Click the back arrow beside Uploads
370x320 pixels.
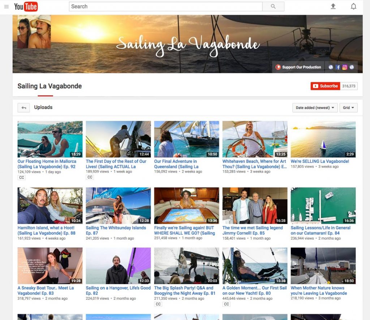24,108
